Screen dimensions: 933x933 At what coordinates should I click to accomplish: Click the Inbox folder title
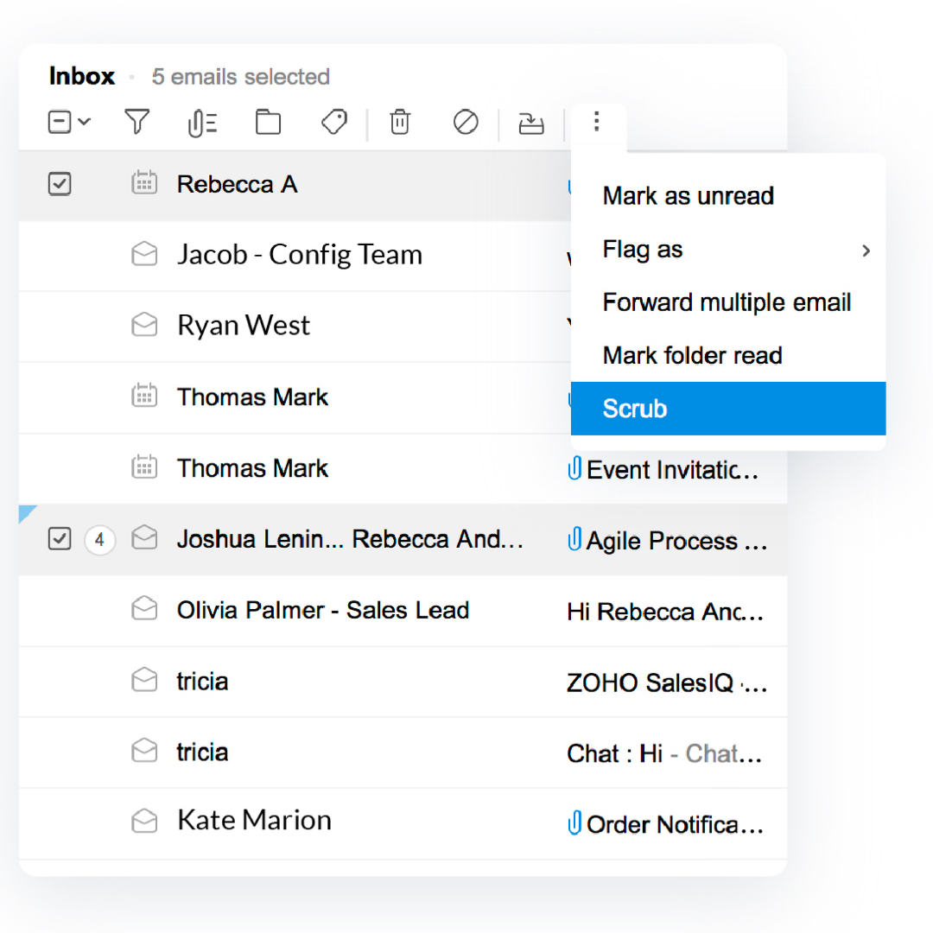pos(81,76)
